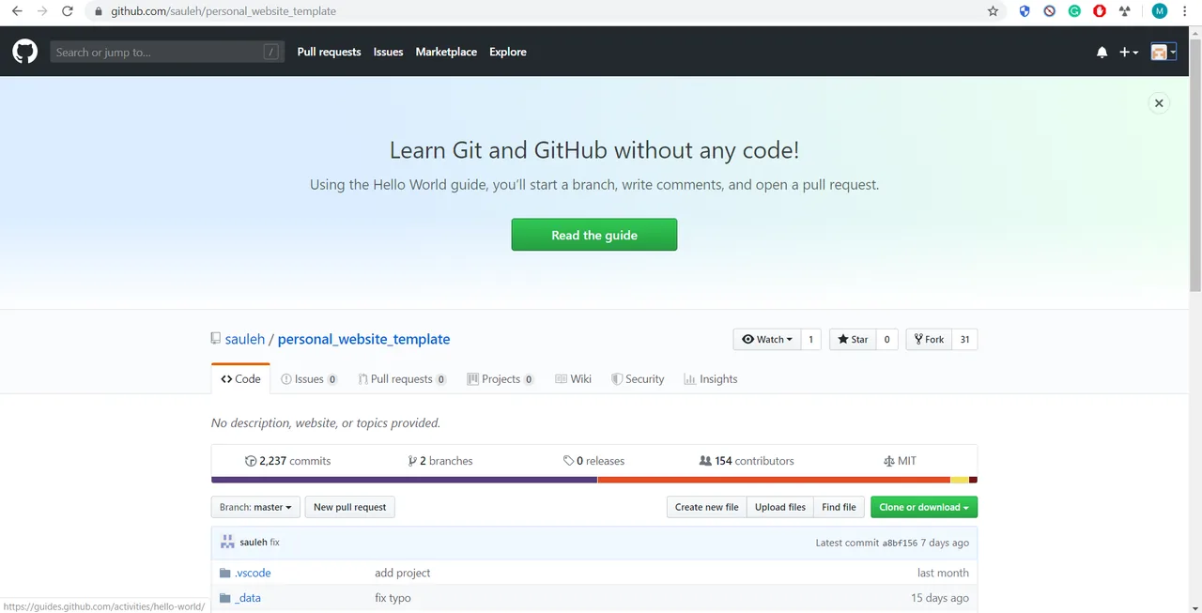Image resolution: width=1202 pixels, height=613 pixels.
Task: Open the Branch: master selector
Action: (x=255, y=507)
